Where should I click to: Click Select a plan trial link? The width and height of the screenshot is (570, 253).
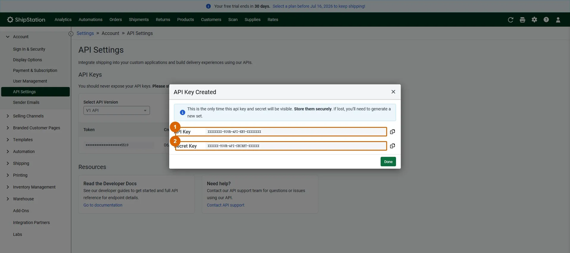coord(319,6)
